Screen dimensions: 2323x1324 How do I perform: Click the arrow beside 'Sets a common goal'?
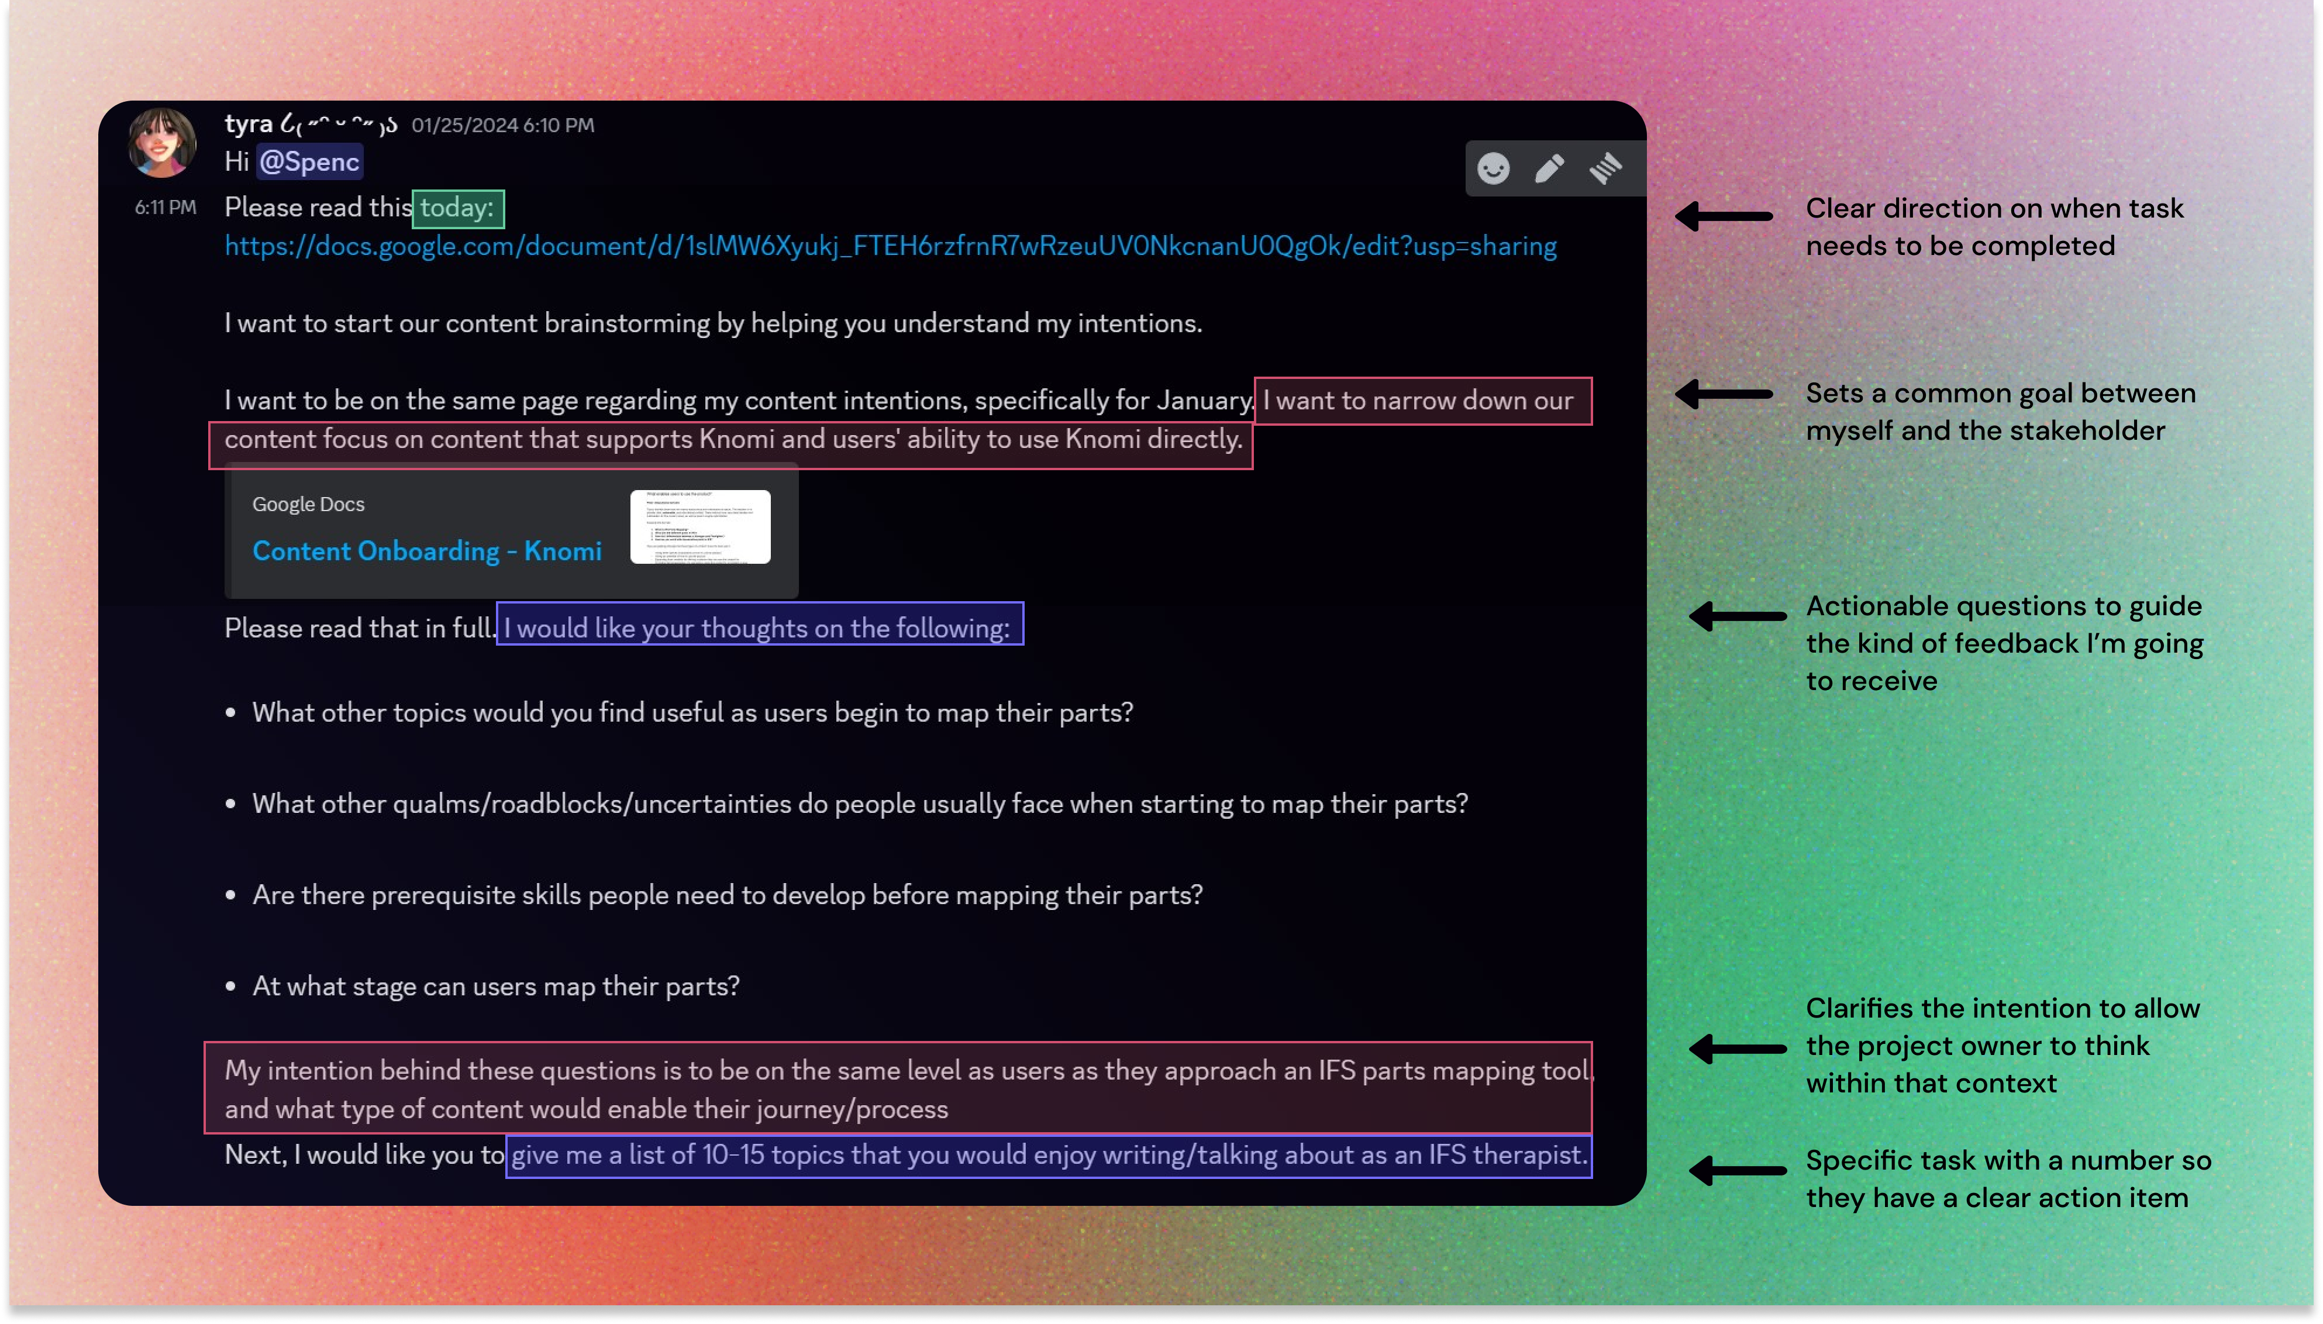(1724, 395)
